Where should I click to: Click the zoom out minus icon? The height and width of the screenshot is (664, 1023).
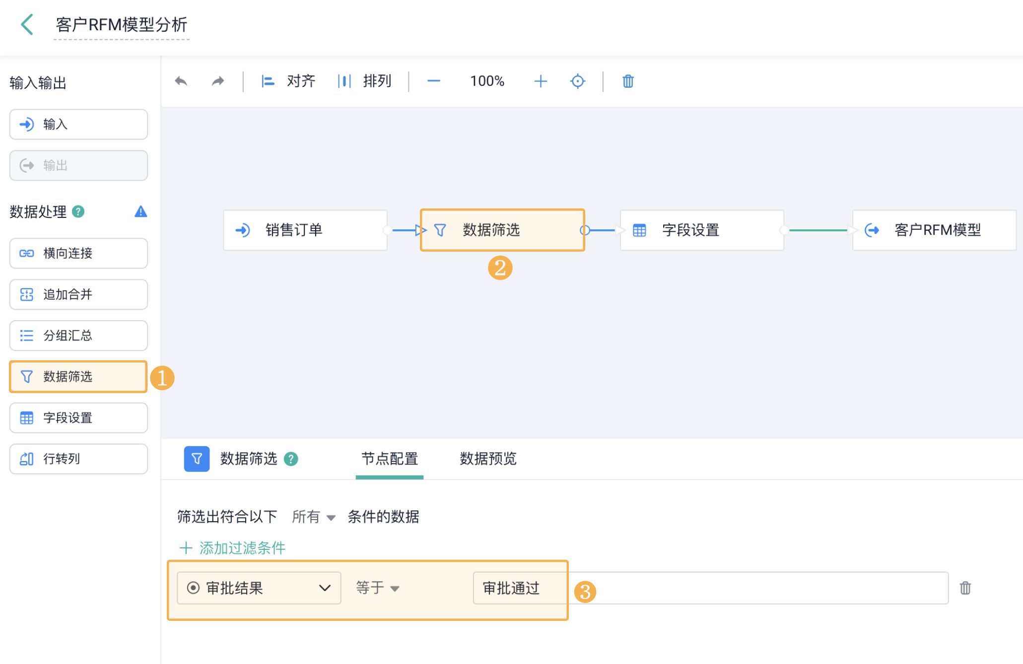pos(433,81)
